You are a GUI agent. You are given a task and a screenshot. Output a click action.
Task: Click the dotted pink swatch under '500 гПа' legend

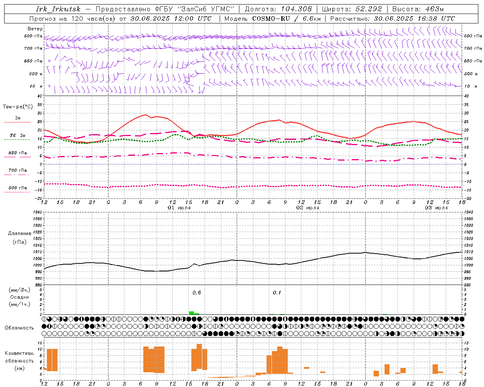(17, 192)
